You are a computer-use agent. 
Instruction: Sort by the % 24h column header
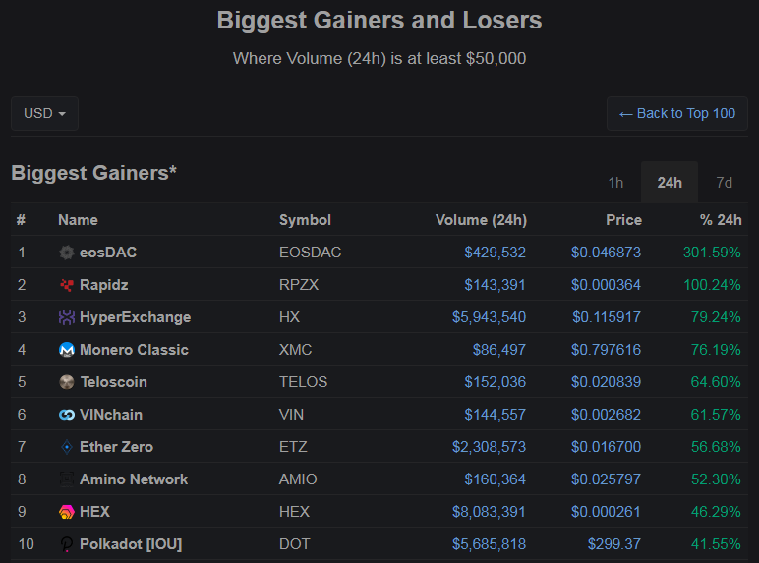(721, 220)
